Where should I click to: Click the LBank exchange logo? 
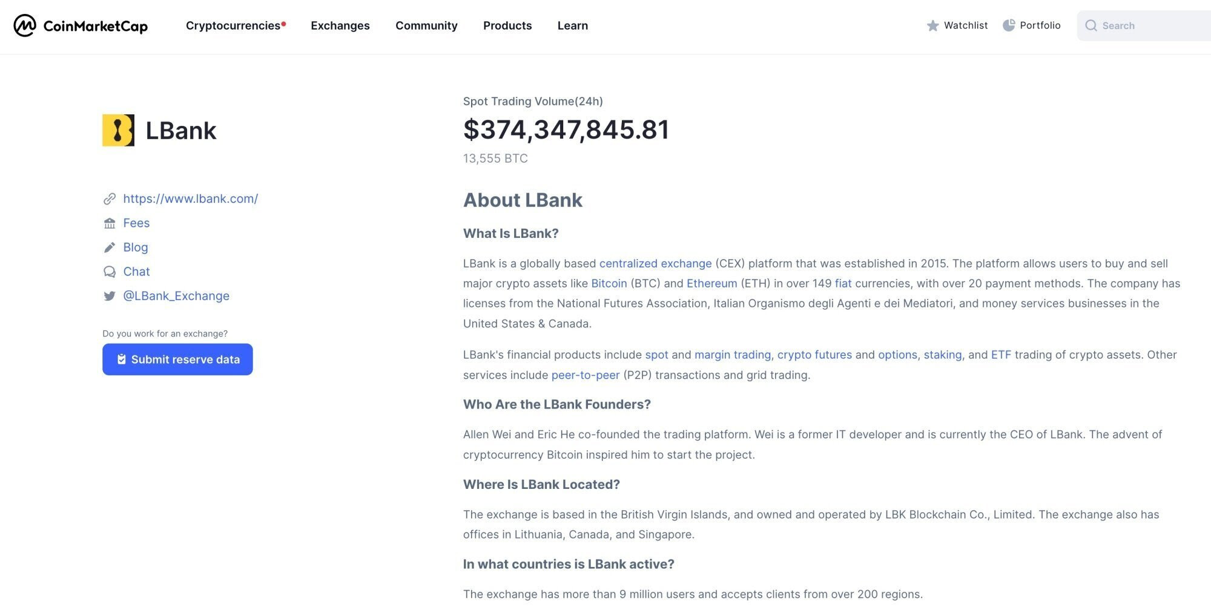click(118, 130)
